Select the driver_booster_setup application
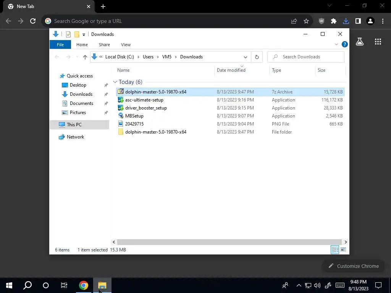This screenshot has width=391, height=293. pos(230,108)
